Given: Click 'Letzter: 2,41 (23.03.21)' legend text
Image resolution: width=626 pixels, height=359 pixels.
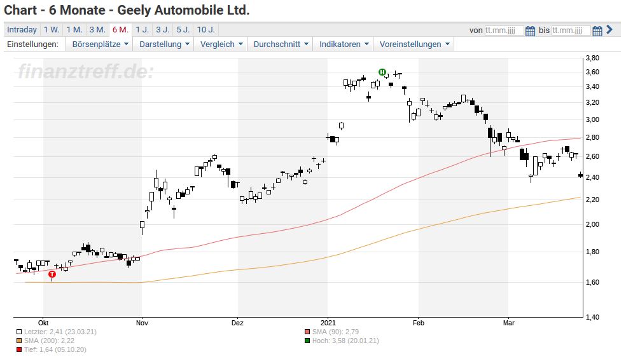Looking at the screenshot, I should click(60, 332).
